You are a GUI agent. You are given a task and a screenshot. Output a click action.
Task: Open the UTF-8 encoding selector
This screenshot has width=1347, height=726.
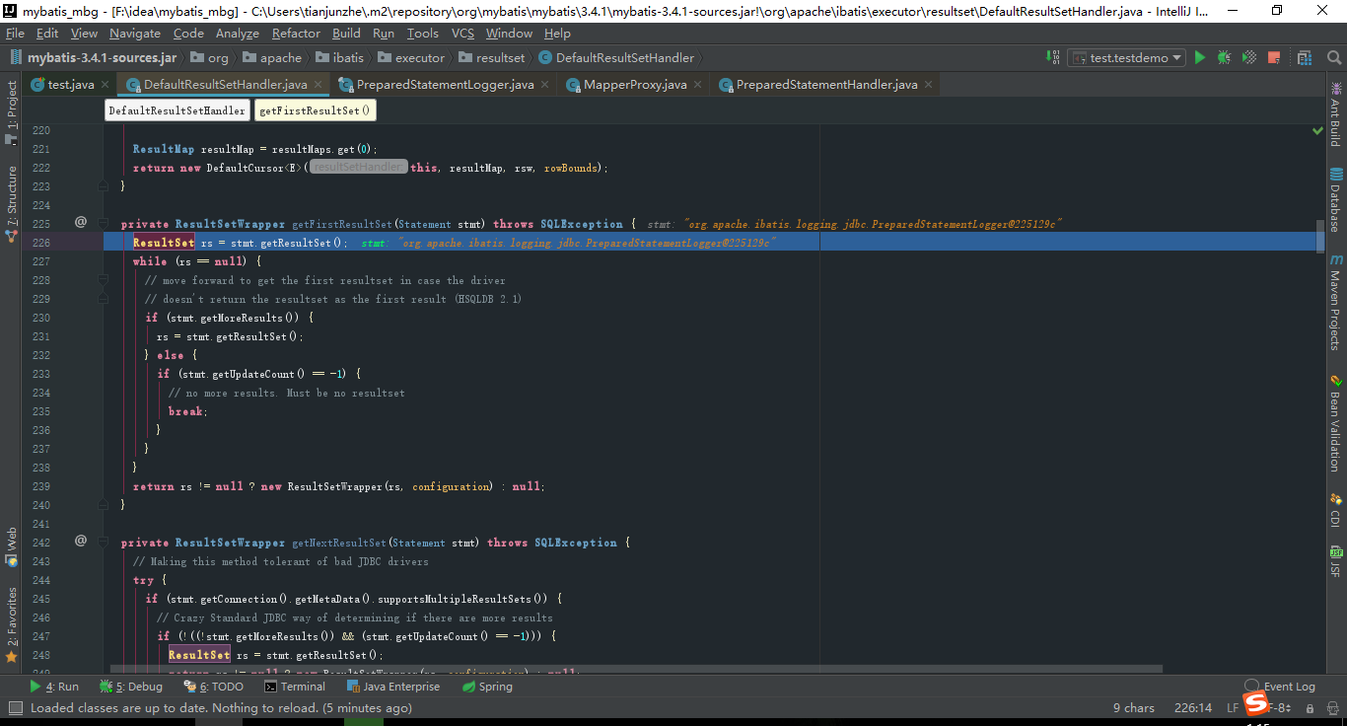tap(1276, 708)
